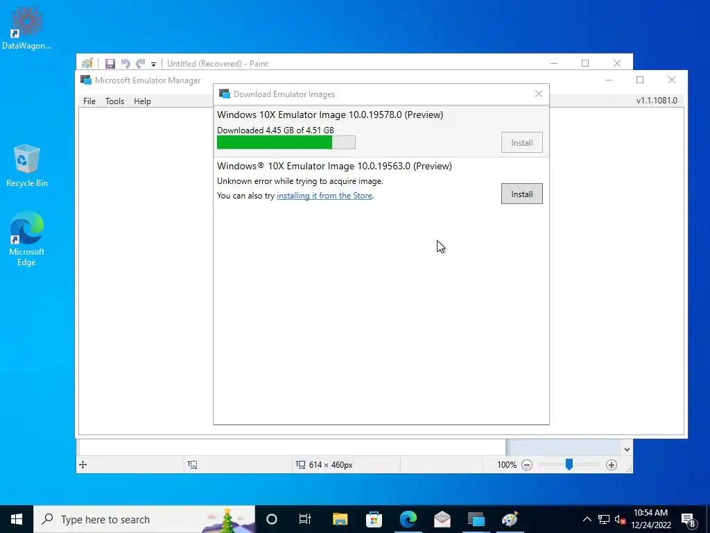Open the clock showing 10:54 AM
The width and height of the screenshot is (710, 533).
pos(650,519)
